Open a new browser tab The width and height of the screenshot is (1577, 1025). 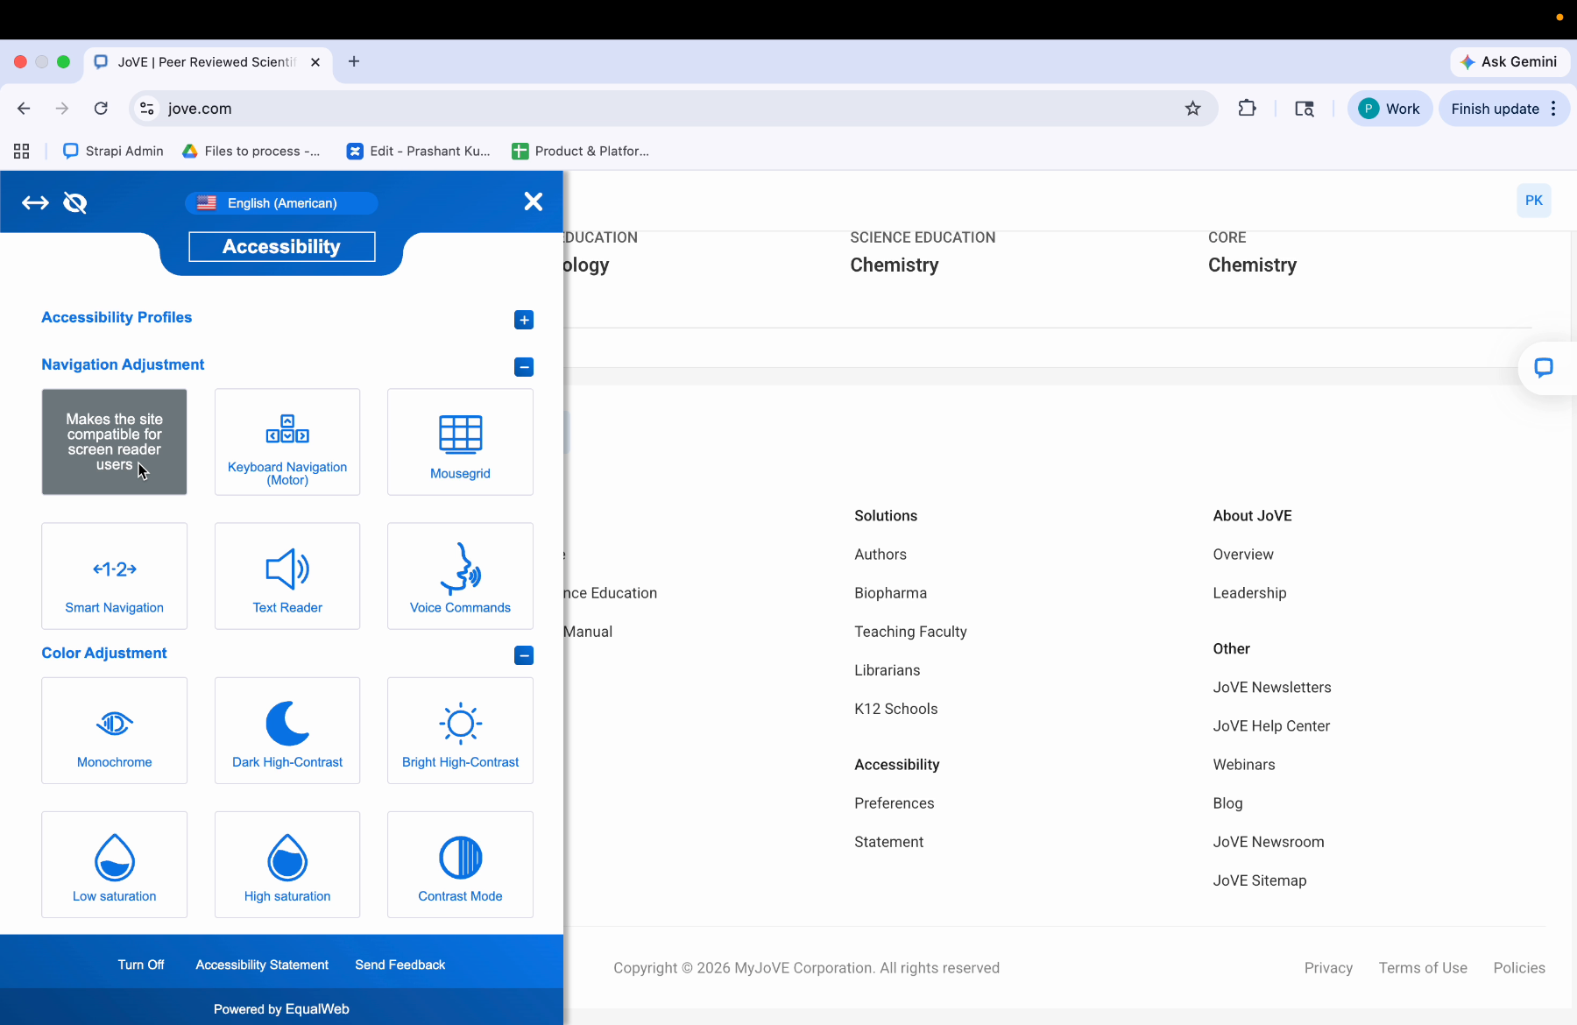pos(354,61)
